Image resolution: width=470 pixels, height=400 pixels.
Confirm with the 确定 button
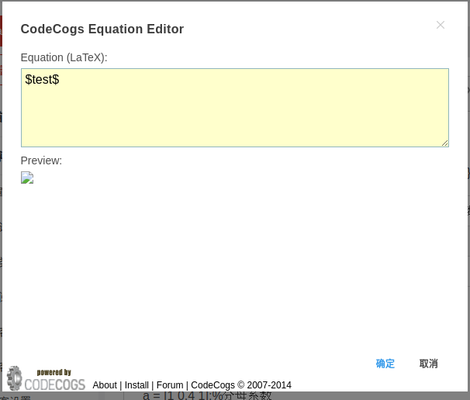pyautogui.click(x=385, y=364)
